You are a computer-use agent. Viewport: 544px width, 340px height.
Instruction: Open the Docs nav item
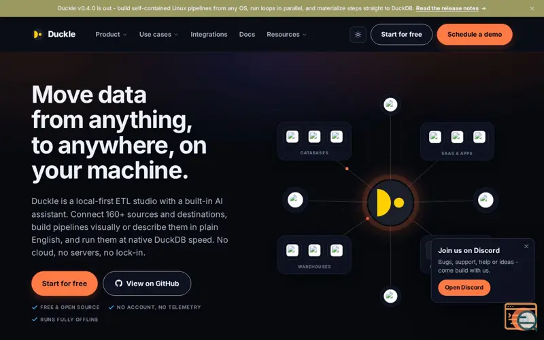click(247, 35)
